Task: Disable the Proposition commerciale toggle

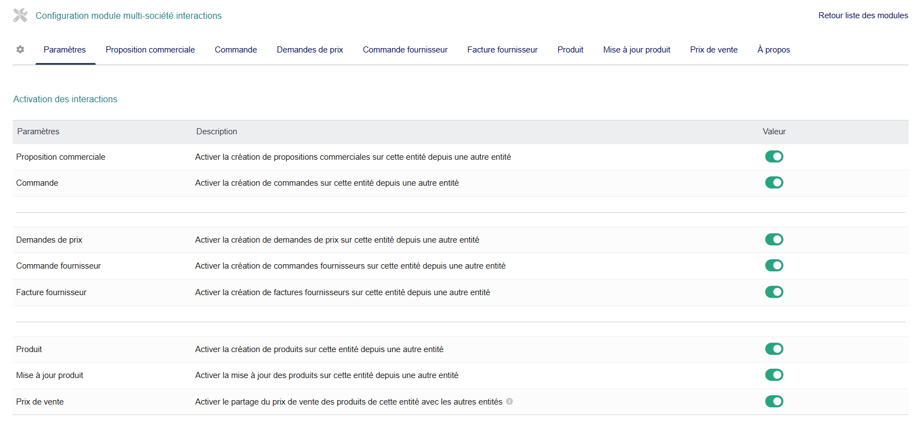Action: coord(774,157)
